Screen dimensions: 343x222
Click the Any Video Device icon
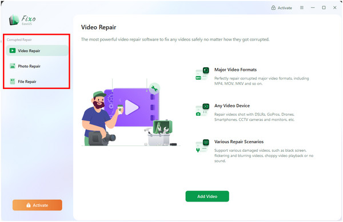coord(202,110)
